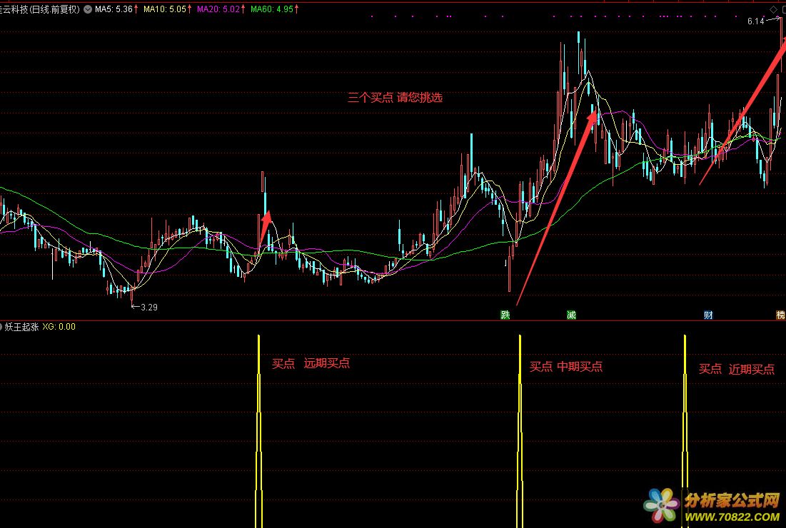Screen dimensions: 786x528
Task: Click the green 跌 event marker
Action: [x=505, y=315]
